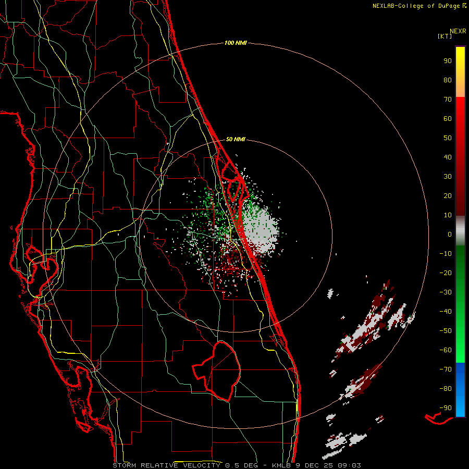Click the -50 value on the velocity scale
This screenshot has width=469, height=469.
(446, 330)
